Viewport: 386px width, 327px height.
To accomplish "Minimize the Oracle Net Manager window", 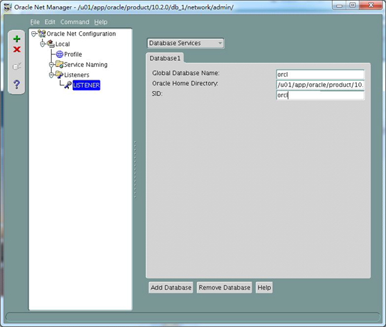I will click(x=340, y=5).
